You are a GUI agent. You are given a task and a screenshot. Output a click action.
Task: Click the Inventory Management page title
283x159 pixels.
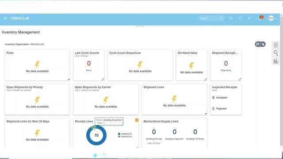pos(21,32)
